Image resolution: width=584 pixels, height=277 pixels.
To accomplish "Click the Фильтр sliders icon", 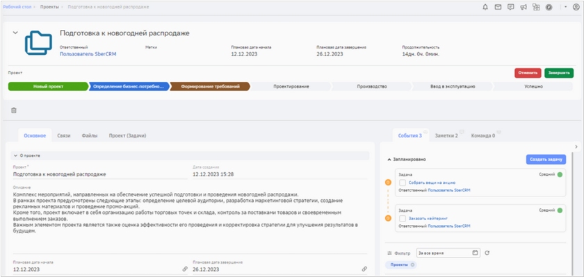I will pyautogui.click(x=389, y=253).
